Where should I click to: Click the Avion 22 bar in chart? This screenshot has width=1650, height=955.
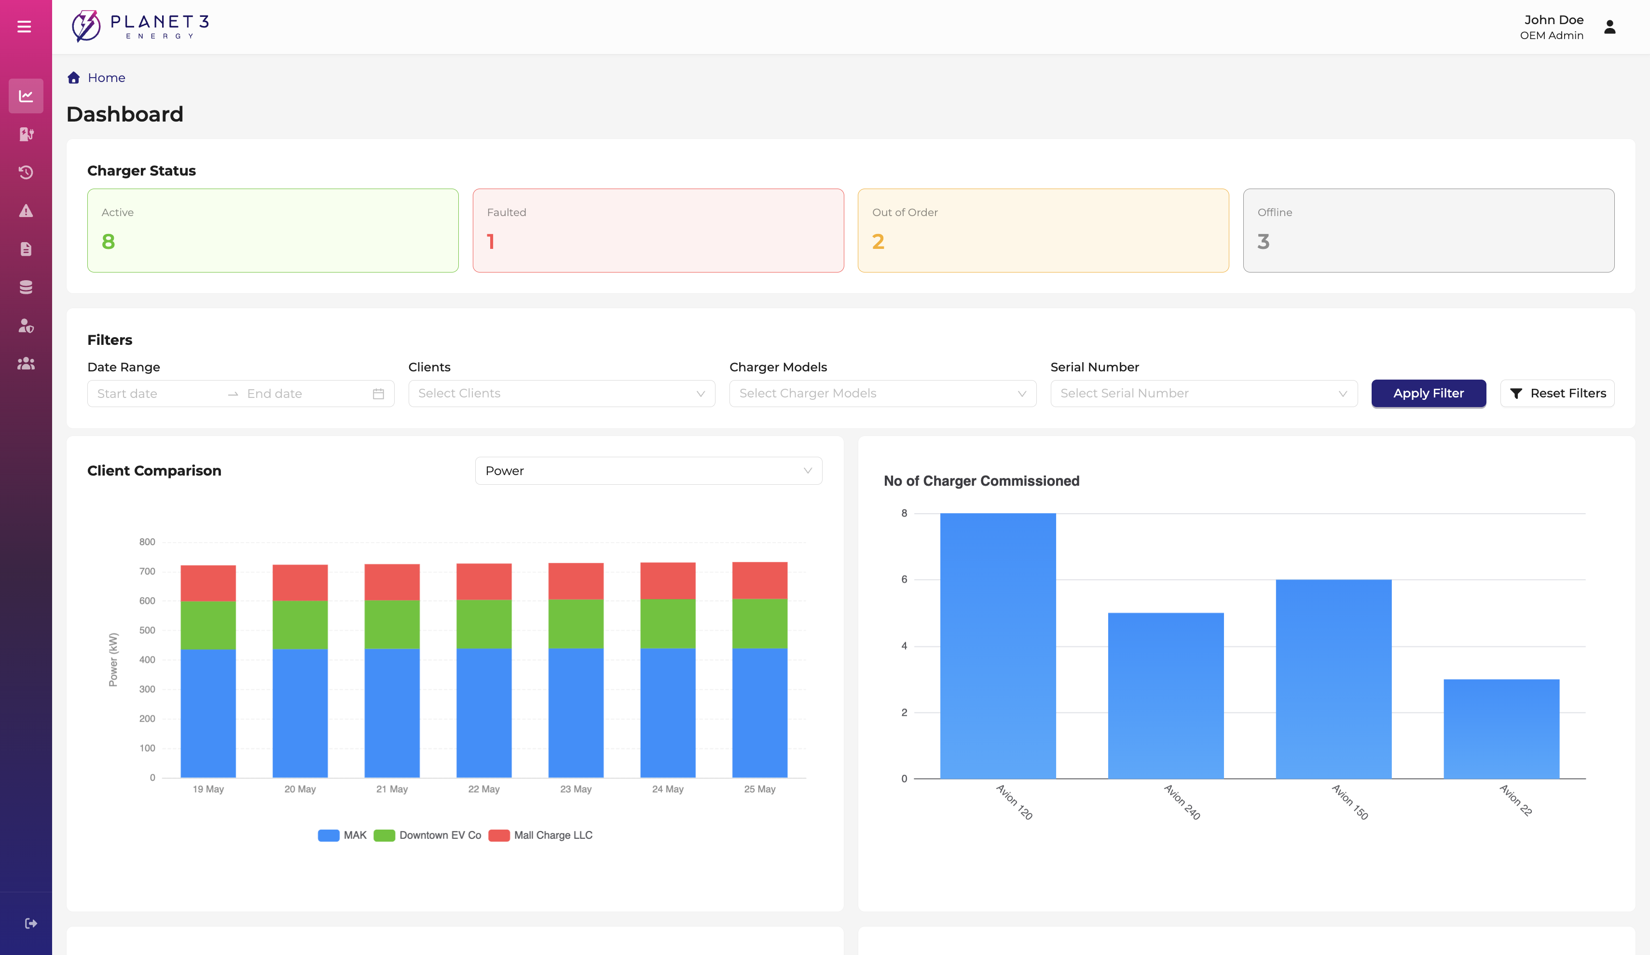point(1501,729)
